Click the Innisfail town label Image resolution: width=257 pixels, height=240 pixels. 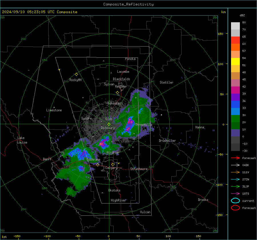point(115,103)
